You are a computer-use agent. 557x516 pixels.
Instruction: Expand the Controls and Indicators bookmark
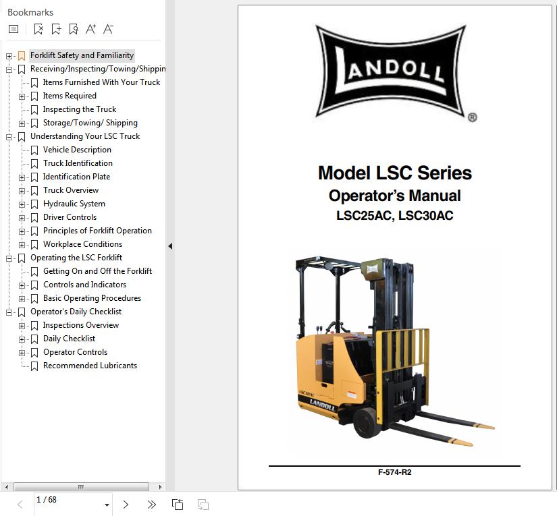(22, 285)
